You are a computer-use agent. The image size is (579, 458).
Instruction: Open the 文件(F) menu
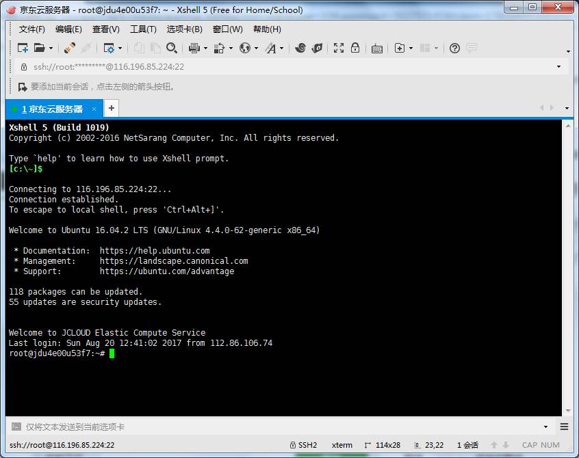coord(31,29)
